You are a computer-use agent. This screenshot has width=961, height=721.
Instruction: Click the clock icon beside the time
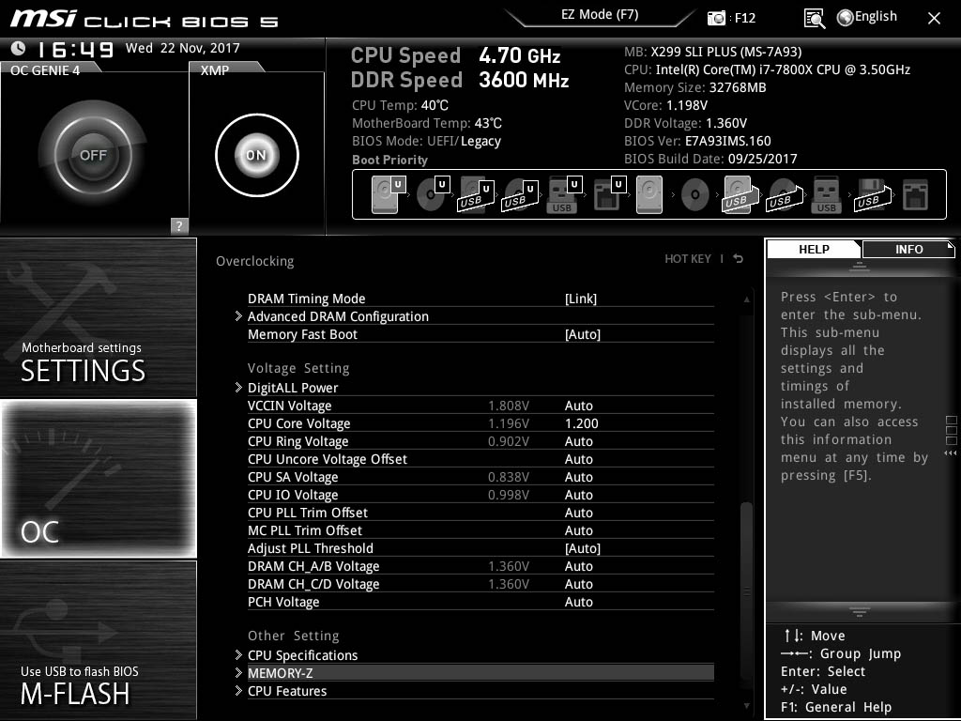point(19,48)
